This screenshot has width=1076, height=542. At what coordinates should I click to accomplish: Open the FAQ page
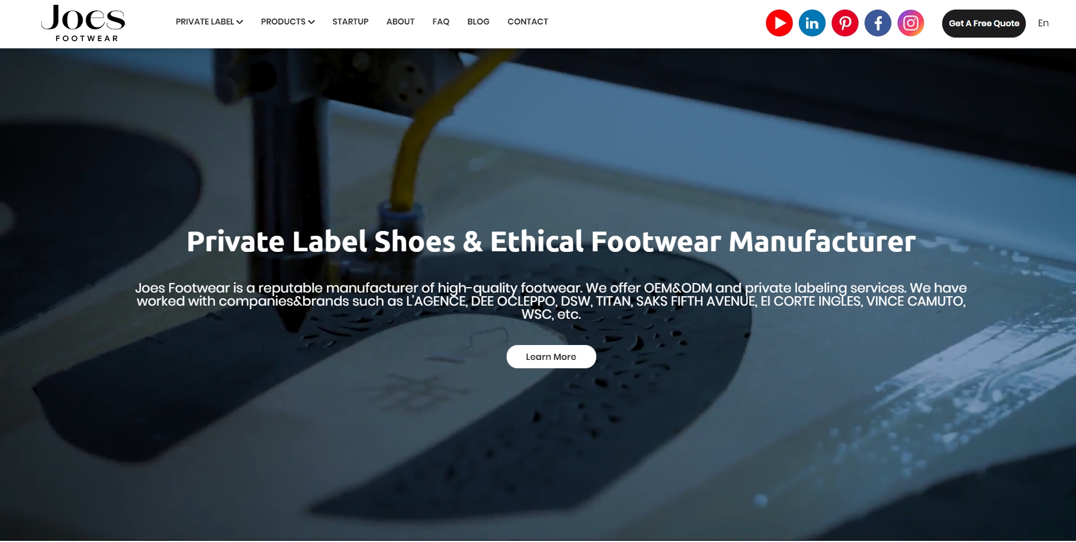pos(441,21)
